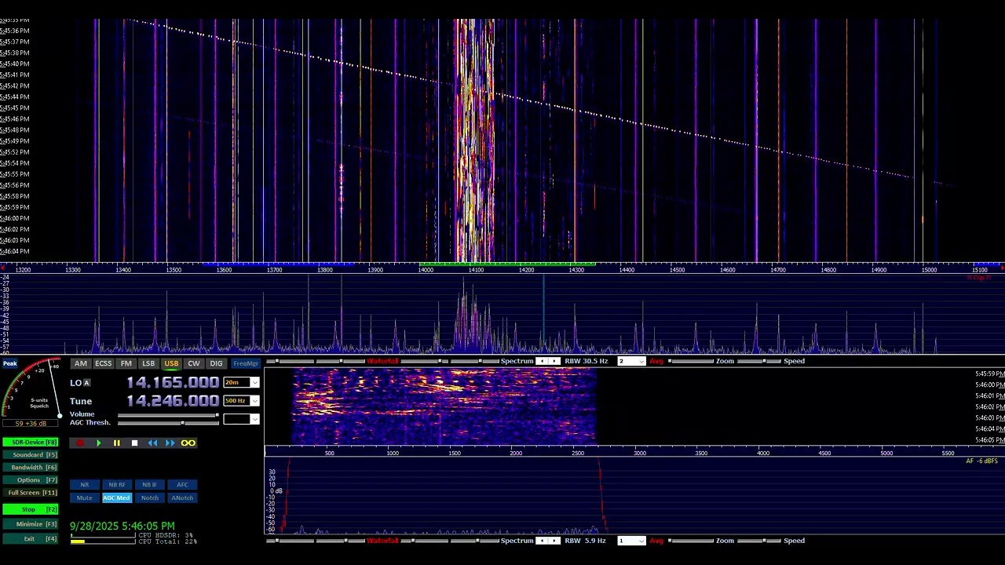Toggle AGC Med setting
This screenshot has width=1005, height=565.
117,498
